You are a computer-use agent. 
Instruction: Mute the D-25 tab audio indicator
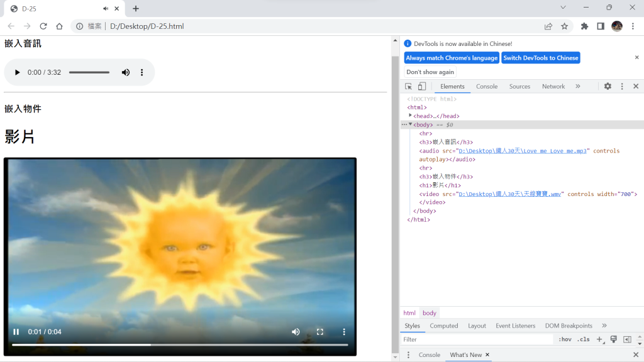pyautogui.click(x=106, y=9)
